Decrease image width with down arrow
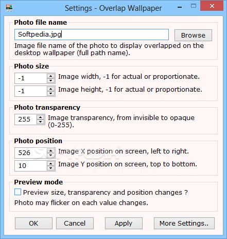Image resolution: width=227 pixels, height=239 pixels. (x=50, y=80)
